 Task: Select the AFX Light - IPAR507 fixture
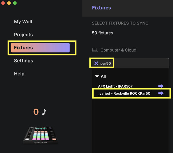(115, 86)
